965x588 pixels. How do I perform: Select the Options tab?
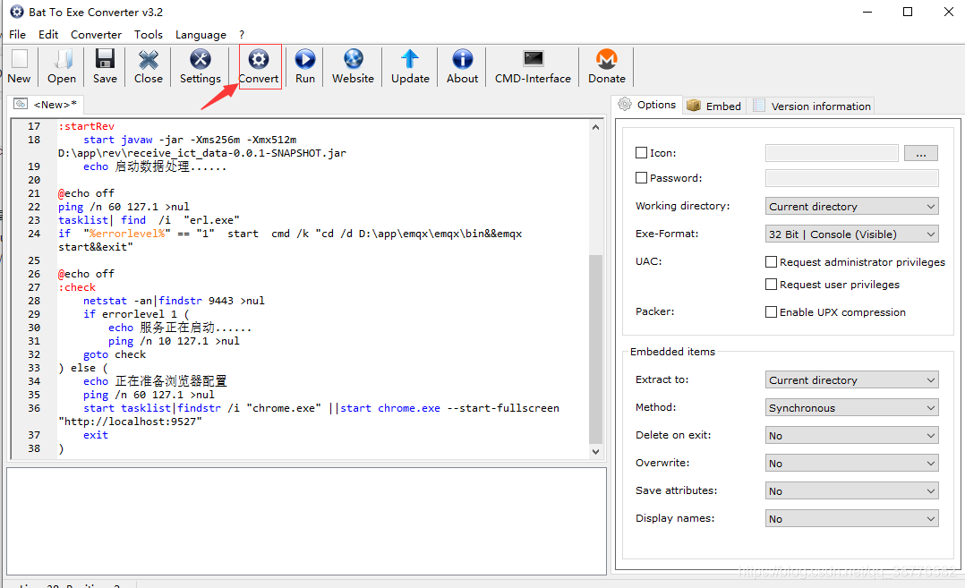pyautogui.click(x=647, y=105)
